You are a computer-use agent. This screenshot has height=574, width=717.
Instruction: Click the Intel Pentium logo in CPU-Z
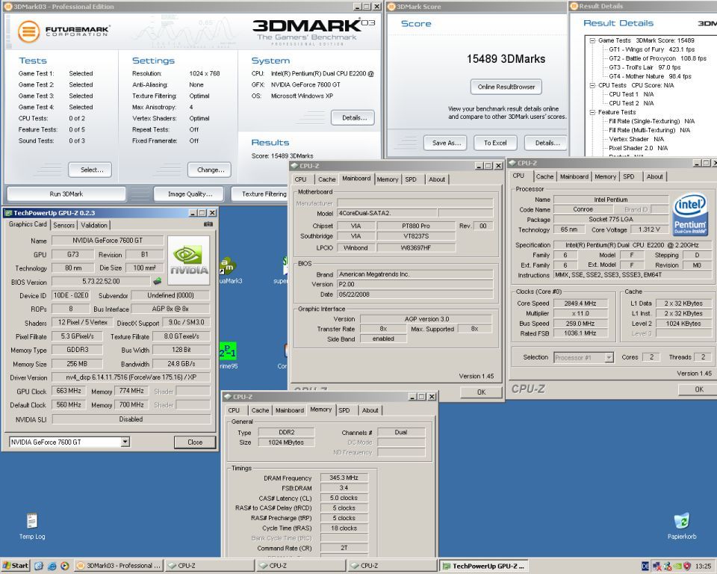point(689,214)
